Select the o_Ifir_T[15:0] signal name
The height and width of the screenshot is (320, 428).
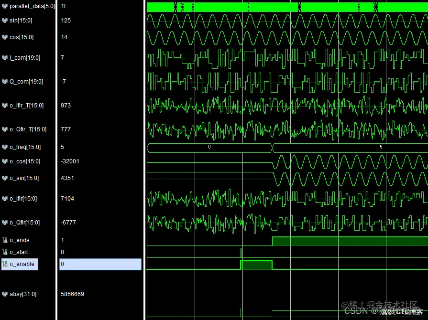(x=26, y=106)
